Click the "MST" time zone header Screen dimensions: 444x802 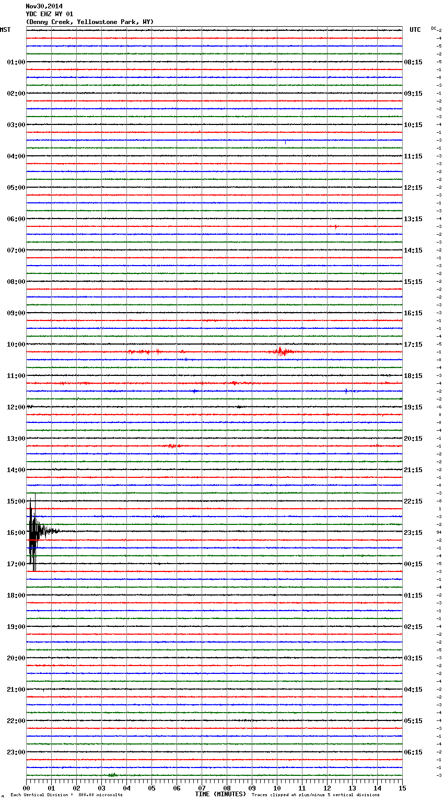(x=5, y=30)
